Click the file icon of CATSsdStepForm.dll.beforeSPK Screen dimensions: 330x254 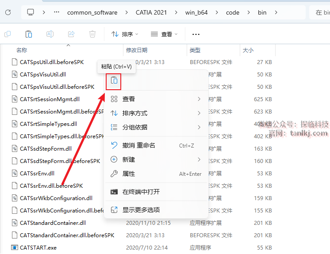click(x=15, y=161)
